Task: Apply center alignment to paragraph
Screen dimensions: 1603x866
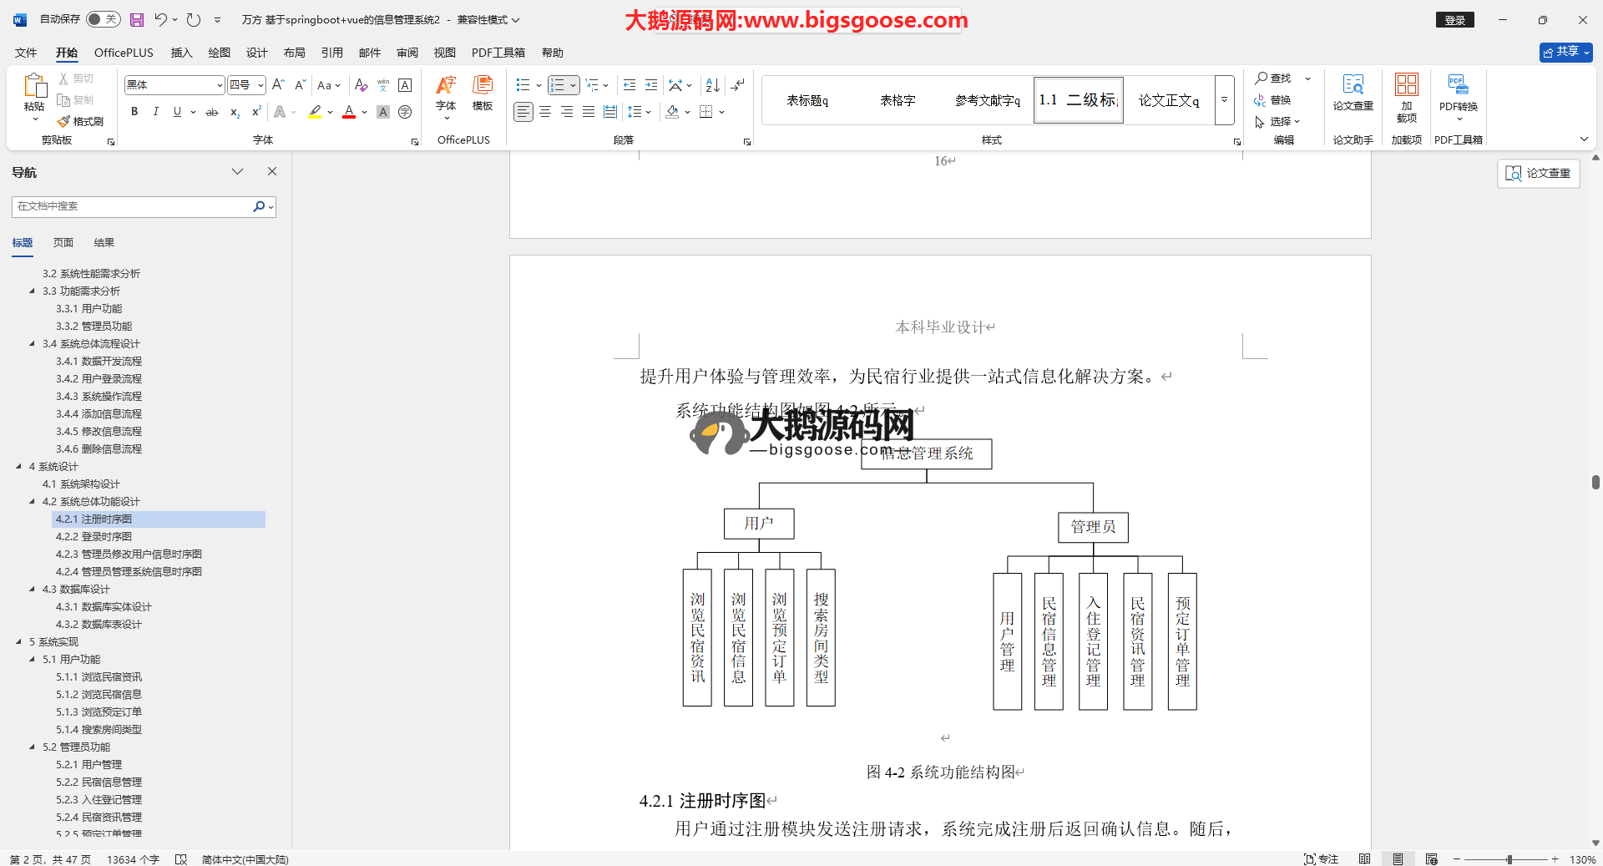Action: pyautogui.click(x=545, y=112)
